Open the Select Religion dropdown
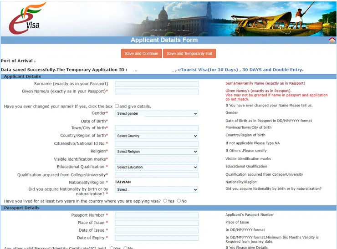Viewport: 337px width, 249px height. pyautogui.click(x=157, y=152)
